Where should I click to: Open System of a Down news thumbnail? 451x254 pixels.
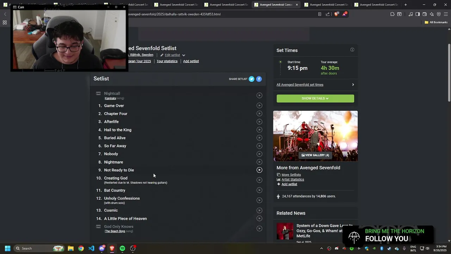pyautogui.click(x=285, y=231)
